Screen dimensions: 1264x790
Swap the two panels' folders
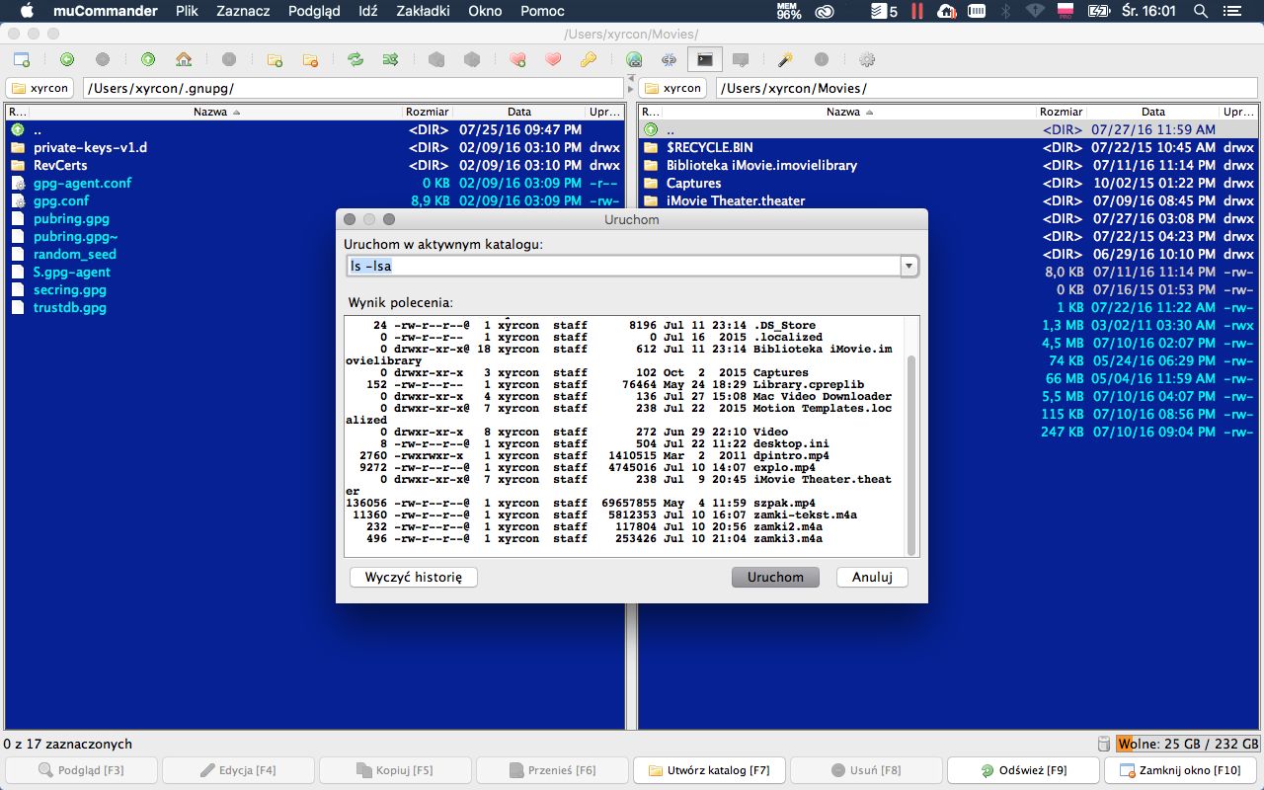click(x=355, y=59)
